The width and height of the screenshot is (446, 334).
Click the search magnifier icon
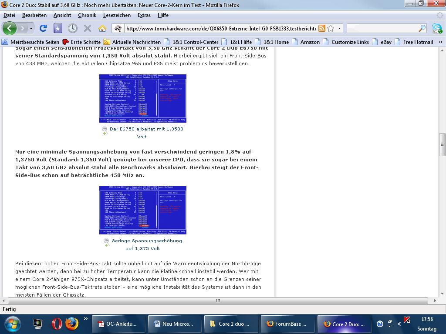[x=422, y=28]
